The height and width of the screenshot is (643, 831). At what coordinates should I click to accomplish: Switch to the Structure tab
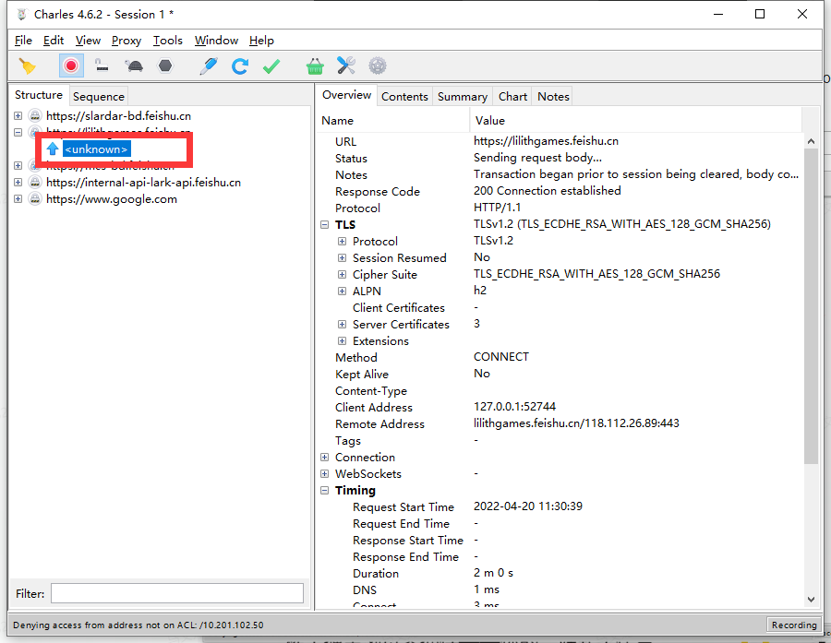point(39,95)
